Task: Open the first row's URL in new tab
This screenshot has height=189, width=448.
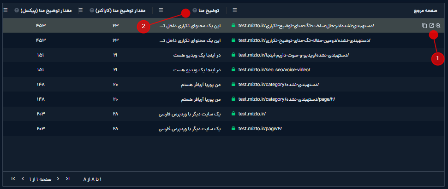Action: point(431,26)
